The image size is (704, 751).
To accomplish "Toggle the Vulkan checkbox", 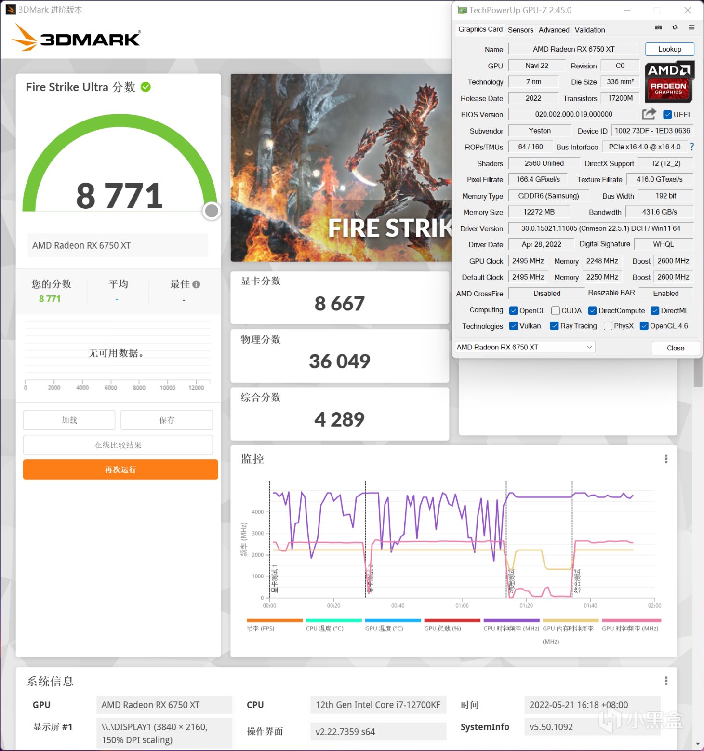I will click(514, 326).
